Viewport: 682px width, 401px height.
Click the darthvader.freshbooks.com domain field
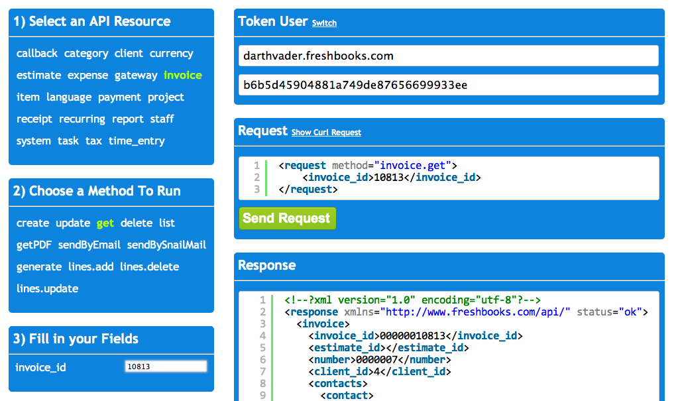[x=449, y=56]
